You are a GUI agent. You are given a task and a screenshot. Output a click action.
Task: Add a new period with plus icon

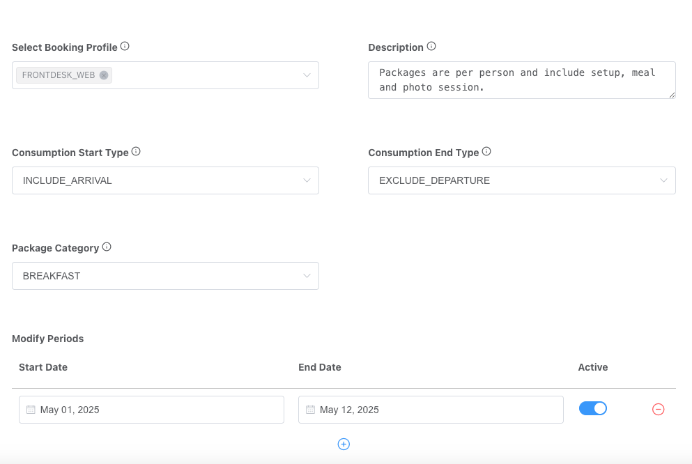pyautogui.click(x=344, y=444)
